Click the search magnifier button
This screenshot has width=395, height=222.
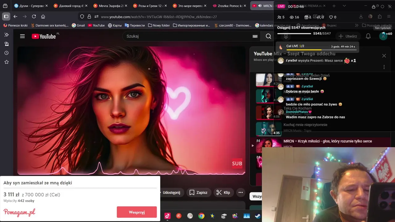point(268,36)
